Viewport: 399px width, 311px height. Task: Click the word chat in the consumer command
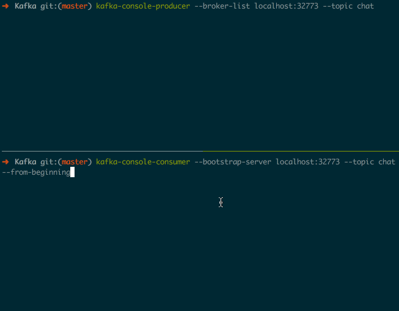[x=387, y=162]
